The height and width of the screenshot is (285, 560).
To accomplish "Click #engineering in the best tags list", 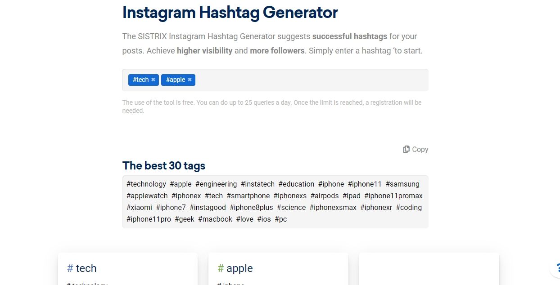I will click(216, 184).
